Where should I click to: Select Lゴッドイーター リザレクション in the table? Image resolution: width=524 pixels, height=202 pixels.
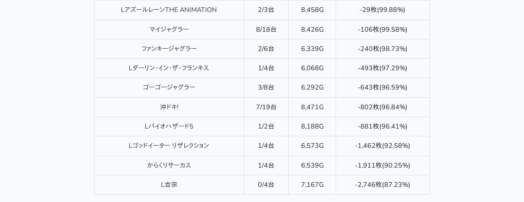tap(169, 146)
